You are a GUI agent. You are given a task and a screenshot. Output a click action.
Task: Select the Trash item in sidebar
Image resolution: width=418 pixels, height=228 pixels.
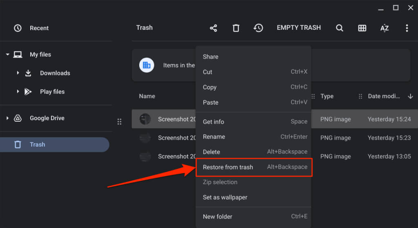[37, 145]
